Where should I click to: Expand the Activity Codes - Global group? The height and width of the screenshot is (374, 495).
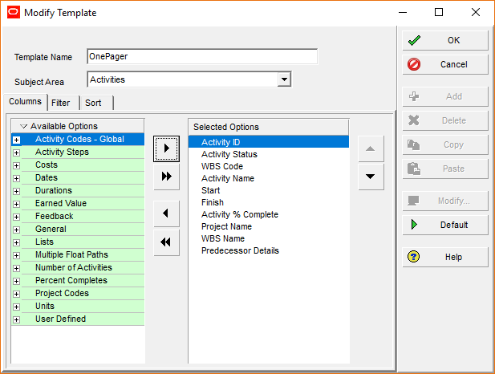[x=16, y=140]
